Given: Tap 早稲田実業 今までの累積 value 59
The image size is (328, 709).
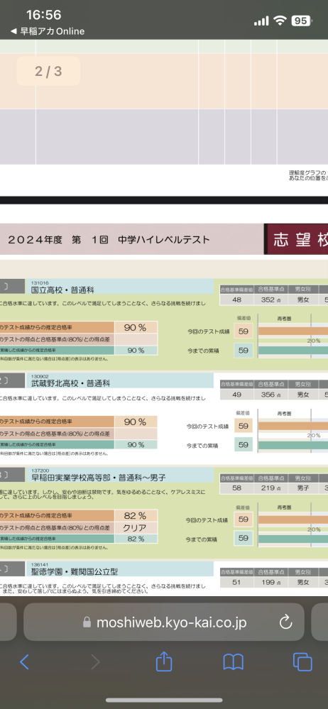Looking at the screenshot, I should 244,538.
